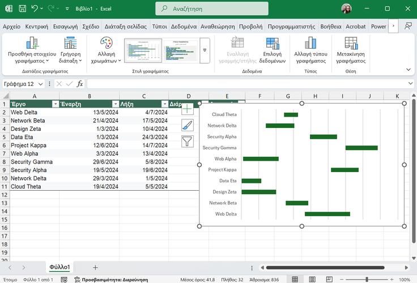Expand the chart styles gallery
The height and width of the screenshot is (283, 417).
[x=205, y=50]
